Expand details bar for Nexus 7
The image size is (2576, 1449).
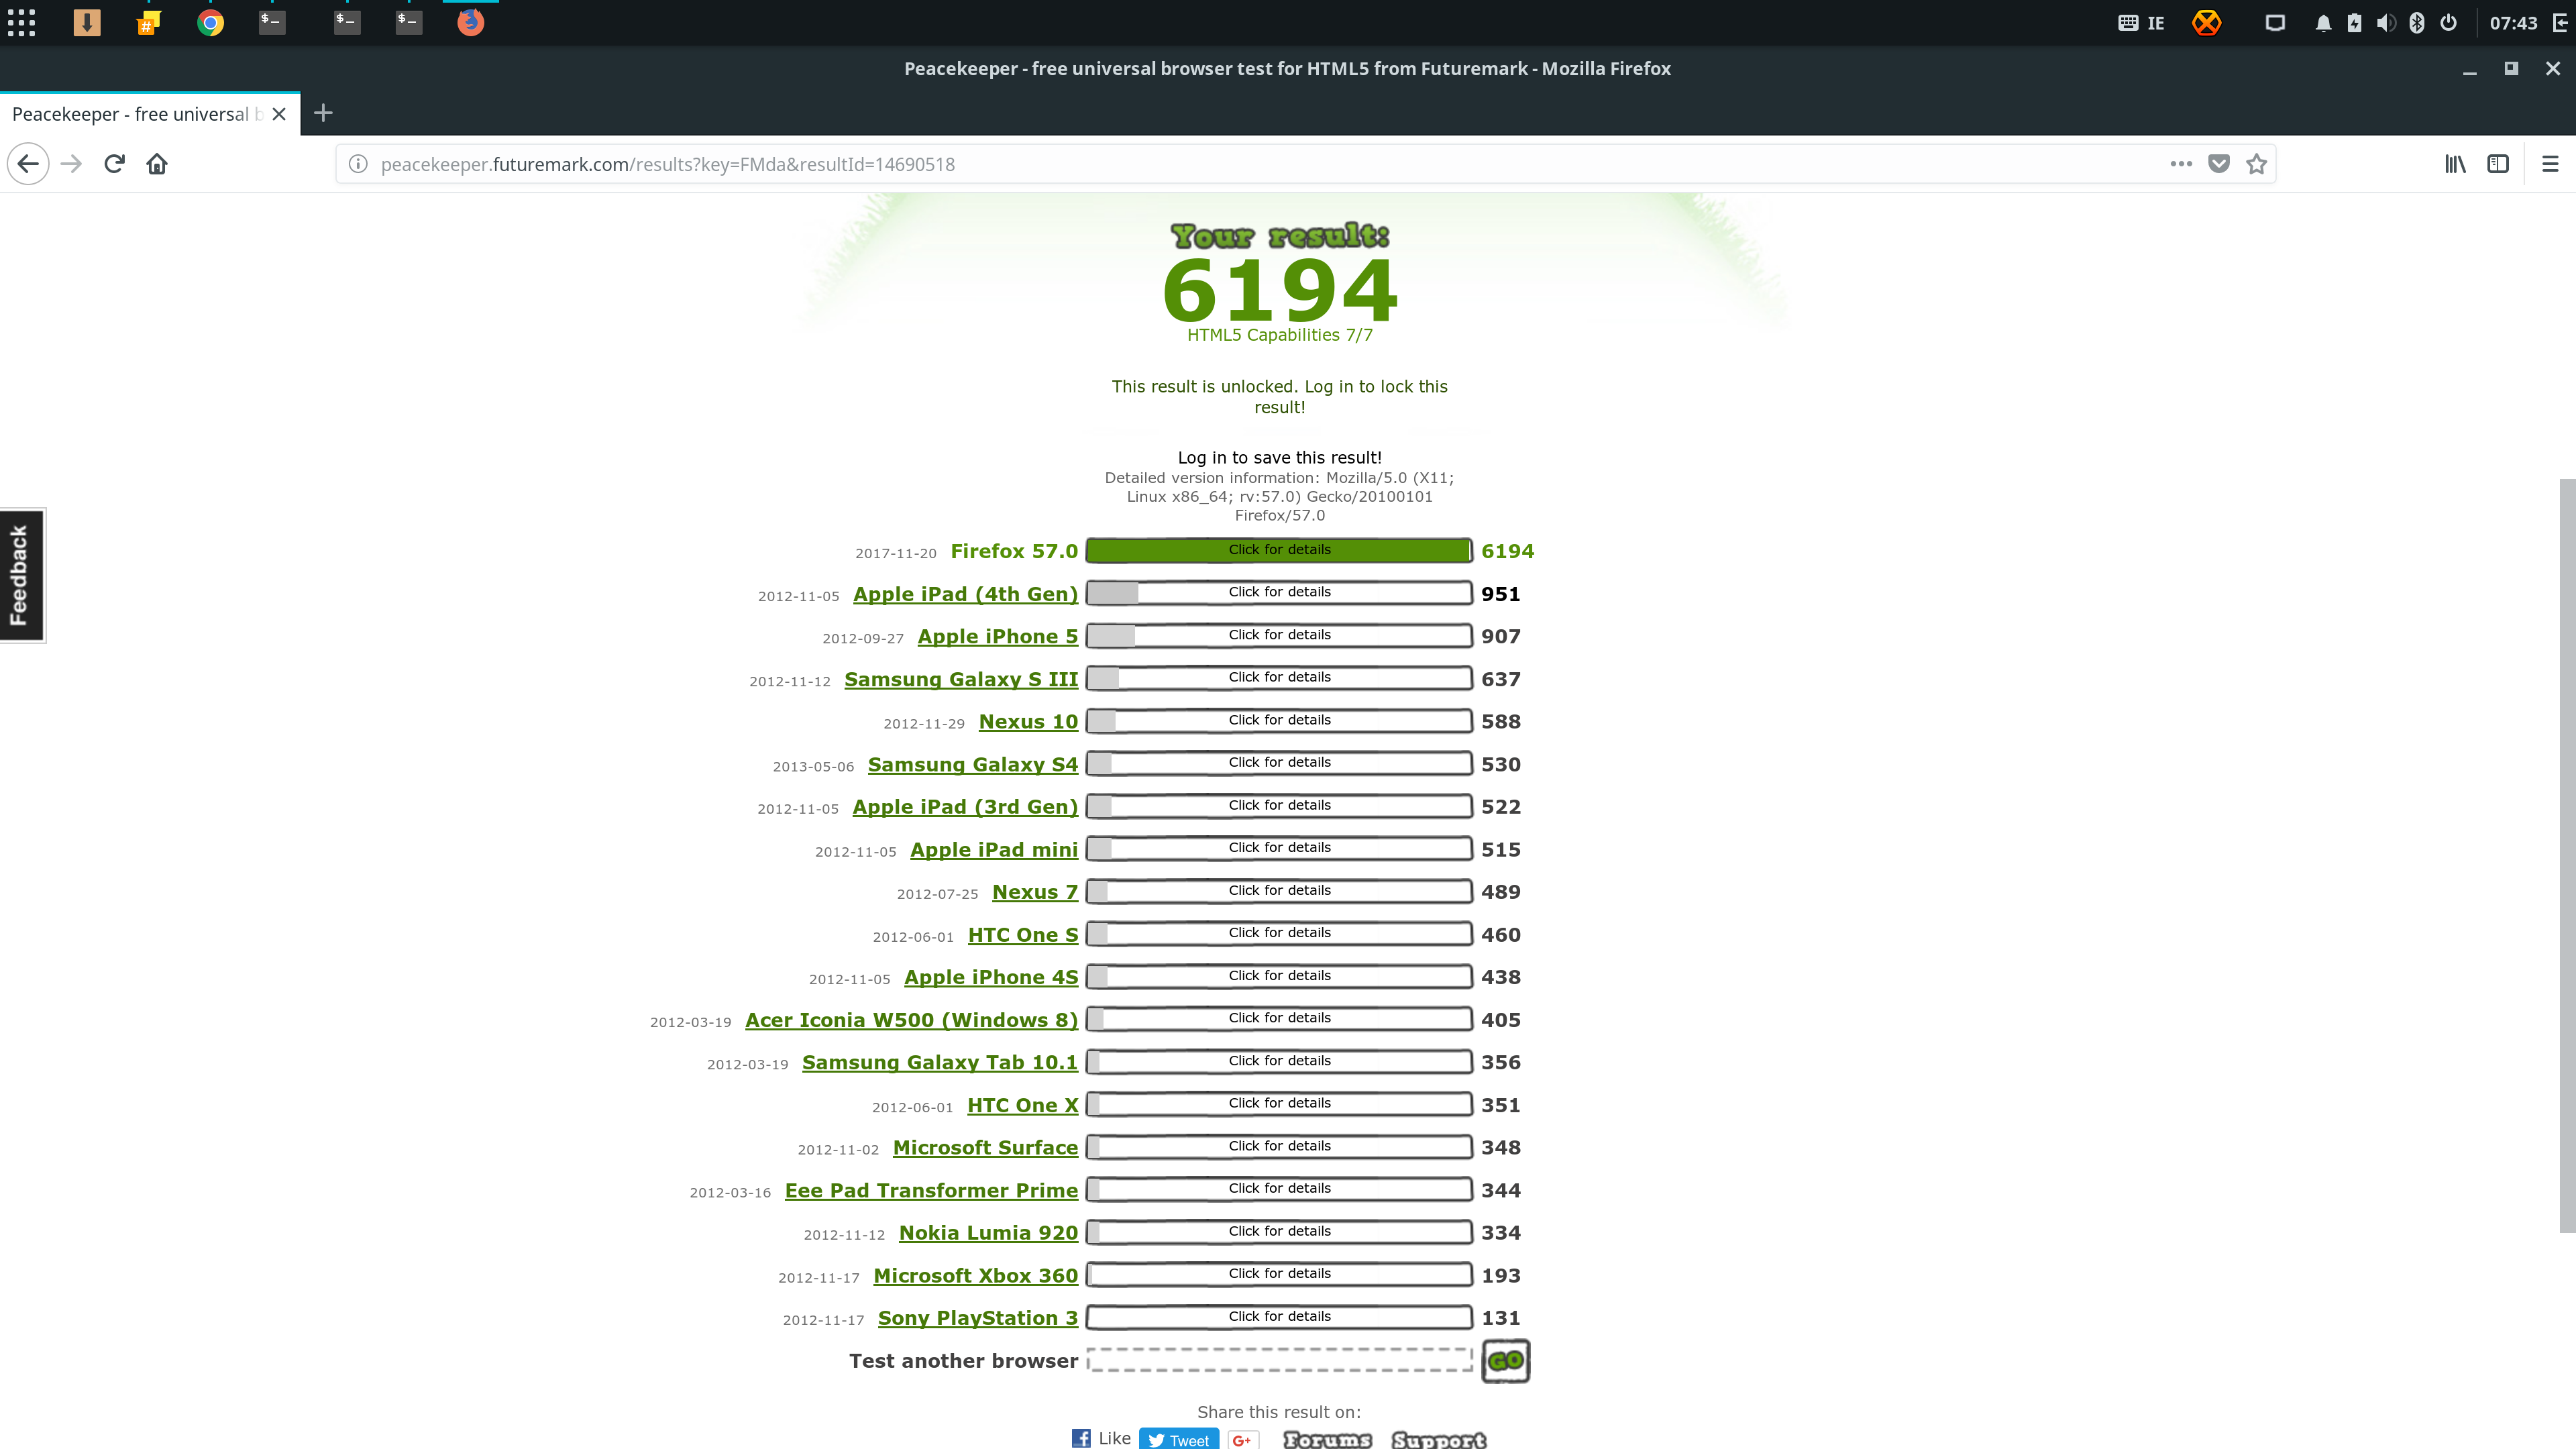pyautogui.click(x=1279, y=891)
